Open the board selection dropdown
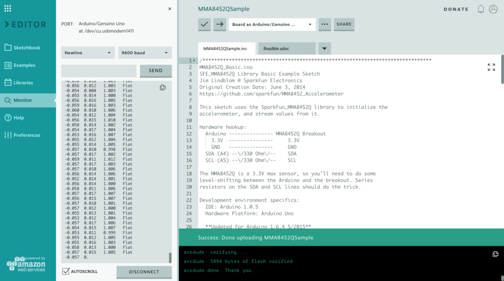This screenshot has height=281, width=504. click(272, 25)
